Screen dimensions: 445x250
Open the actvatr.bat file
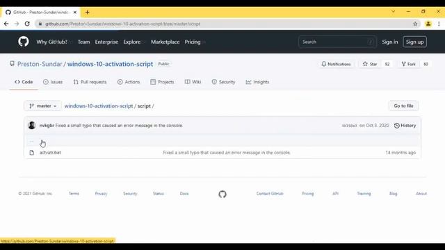(x=50, y=153)
